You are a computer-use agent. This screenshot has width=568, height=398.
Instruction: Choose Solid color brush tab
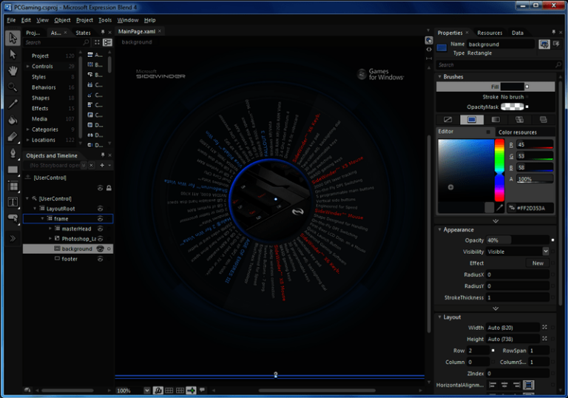[x=472, y=120]
